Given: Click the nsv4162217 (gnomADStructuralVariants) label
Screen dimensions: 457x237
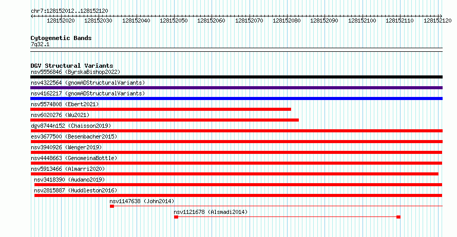Looking at the screenshot, I should point(88,93).
